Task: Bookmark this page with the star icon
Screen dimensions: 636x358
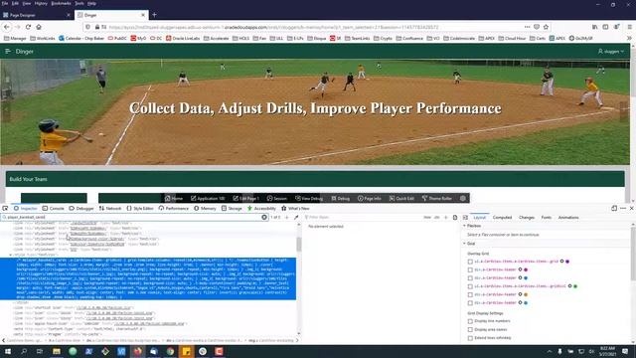Action: [x=546, y=27]
